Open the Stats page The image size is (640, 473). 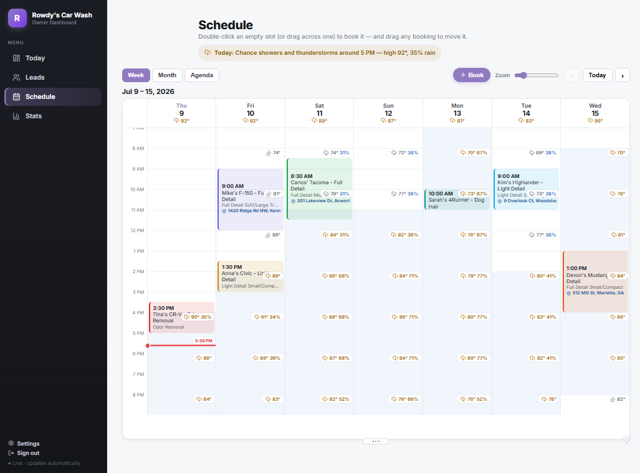tap(53, 116)
